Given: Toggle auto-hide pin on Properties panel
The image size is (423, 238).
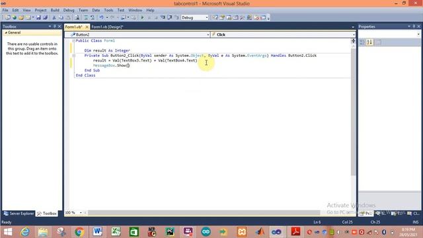Looking at the screenshot, I should pyautogui.click(x=414, y=26).
